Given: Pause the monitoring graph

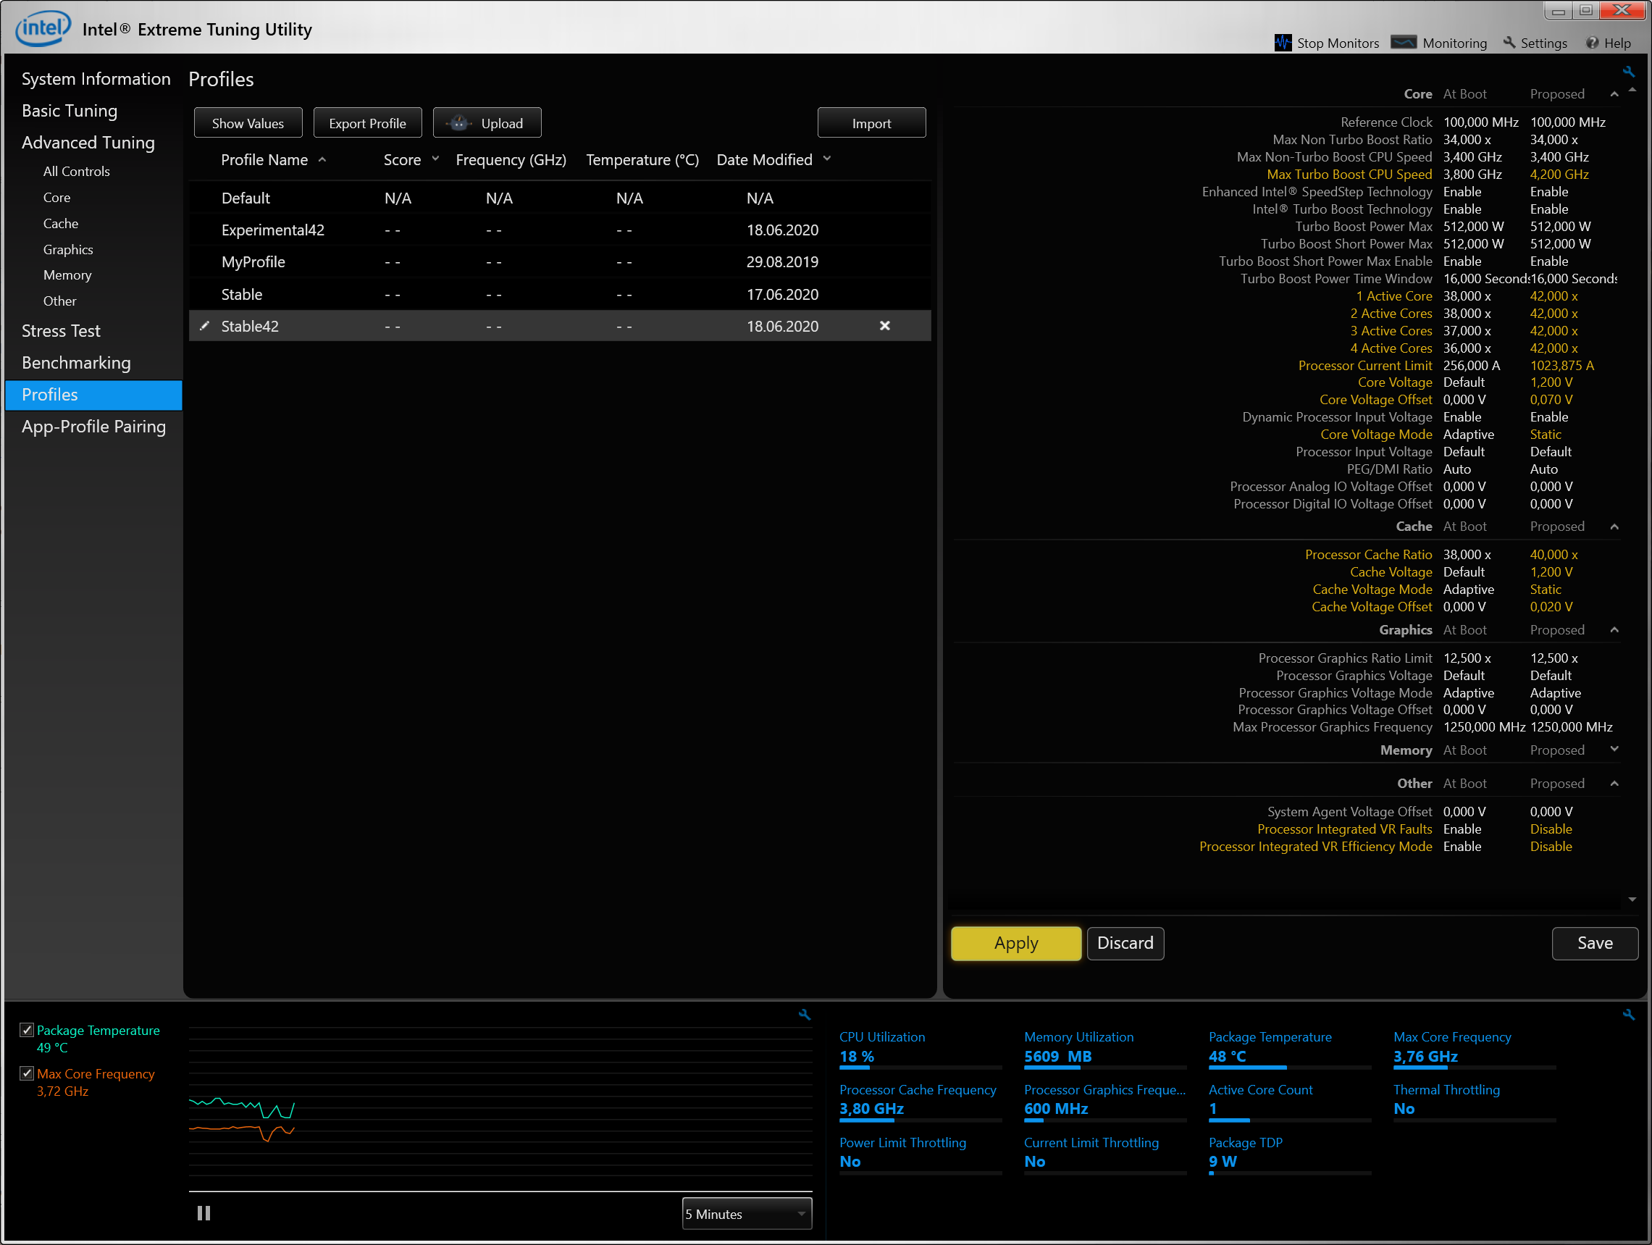Looking at the screenshot, I should [x=203, y=1213].
